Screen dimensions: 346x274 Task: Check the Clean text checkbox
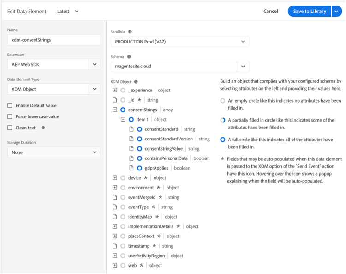tap(10, 128)
